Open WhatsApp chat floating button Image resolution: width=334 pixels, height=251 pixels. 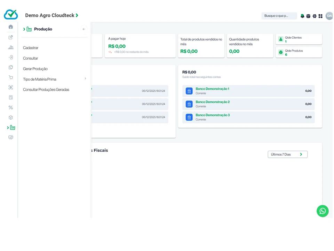pyautogui.click(x=323, y=211)
